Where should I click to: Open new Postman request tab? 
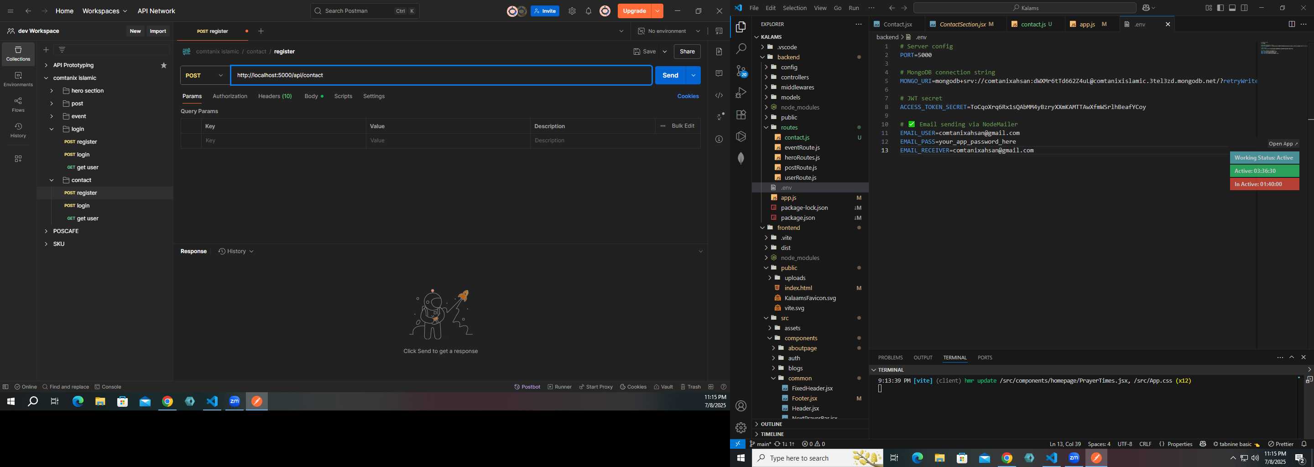click(x=261, y=31)
